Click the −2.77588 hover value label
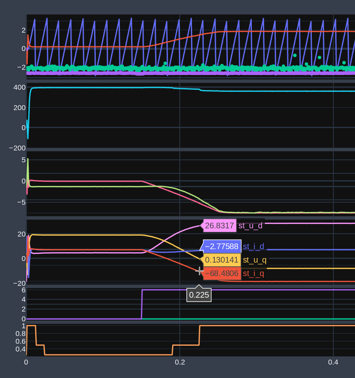Screen dimensions: 355x378 (222, 246)
